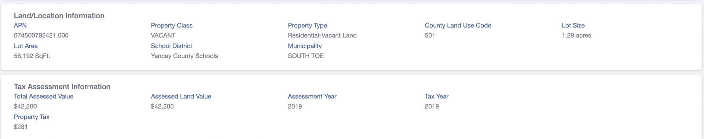Select the VACANT property class value
This screenshot has width=704, height=139.
pos(163,35)
